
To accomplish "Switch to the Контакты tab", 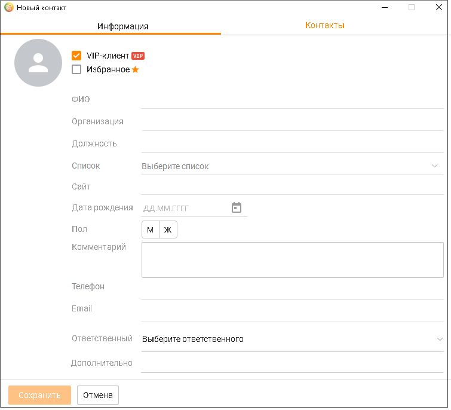I will point(325,25).
